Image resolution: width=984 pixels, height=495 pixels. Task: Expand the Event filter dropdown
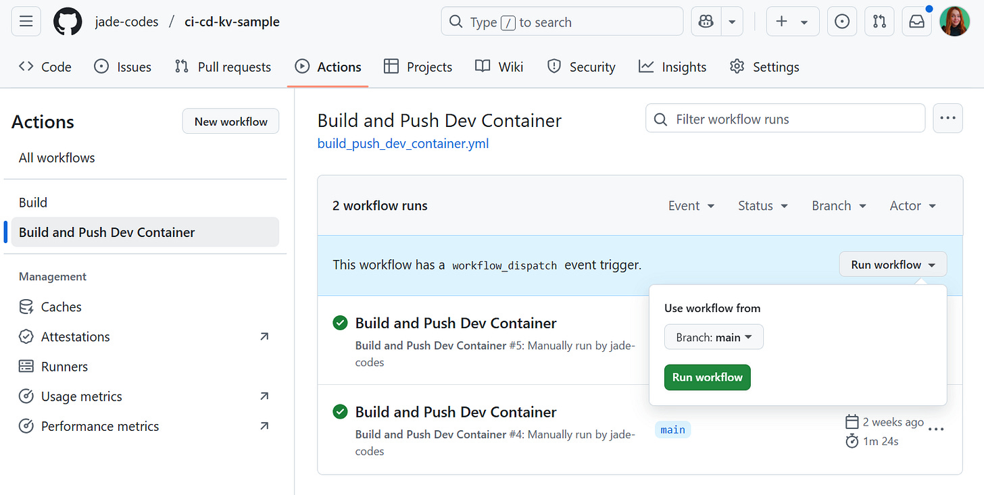tap(691, 206)
